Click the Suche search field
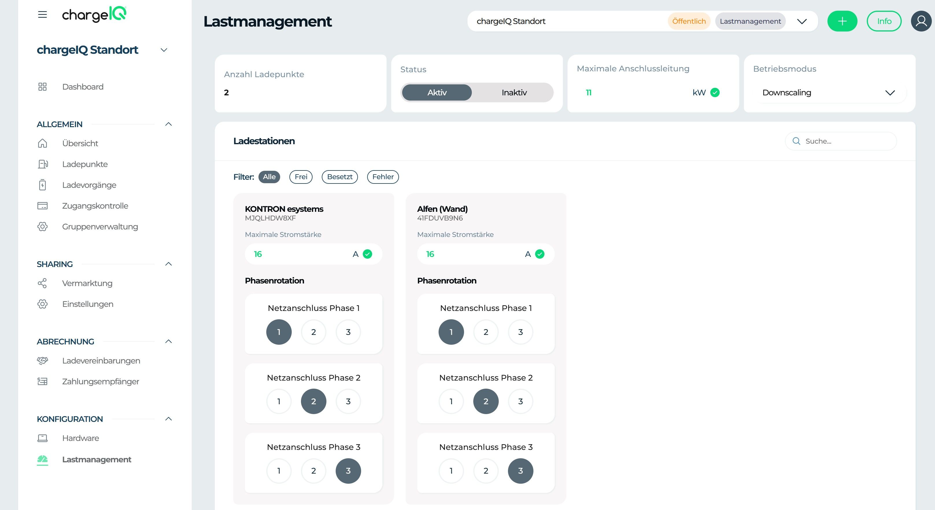 tap(841, 141)
